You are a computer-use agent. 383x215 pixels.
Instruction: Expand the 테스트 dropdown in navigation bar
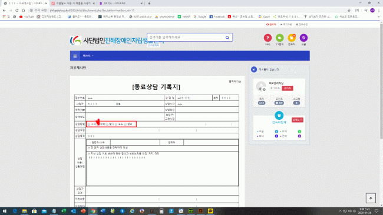pyautogui.click(x=88, y=56)
